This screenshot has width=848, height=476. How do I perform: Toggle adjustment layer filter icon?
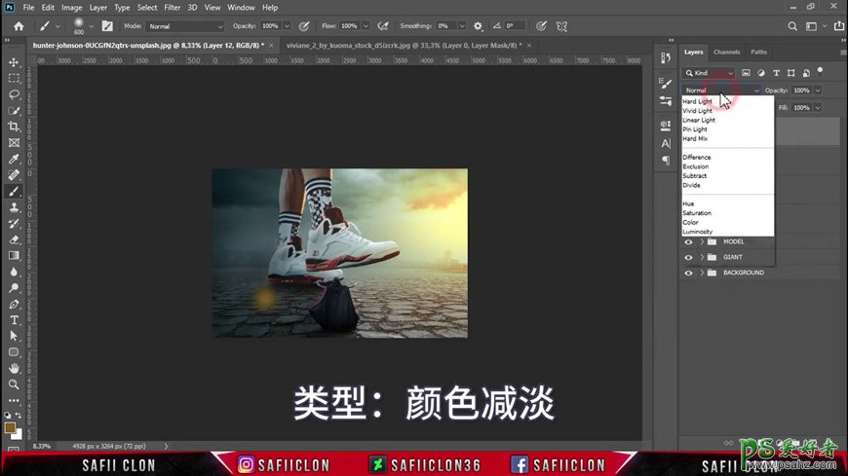click(761, 73)
